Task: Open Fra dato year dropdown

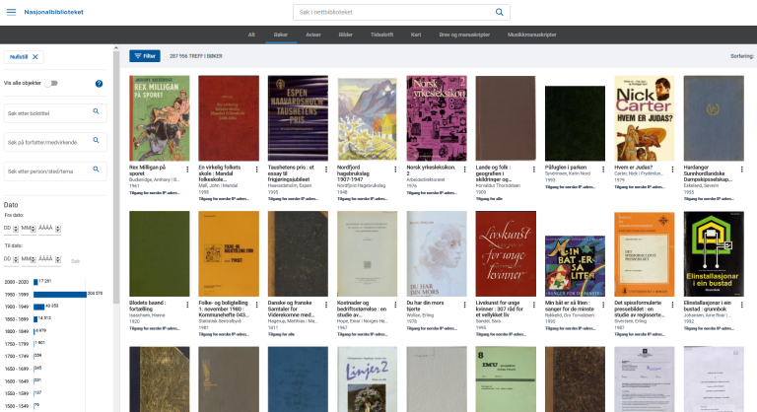Action: 49,228
